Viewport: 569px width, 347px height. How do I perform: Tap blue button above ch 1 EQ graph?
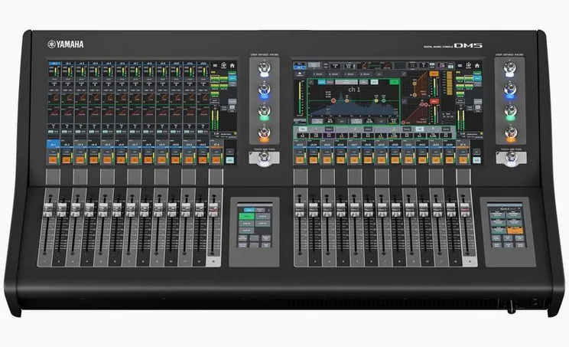(321, 83)
